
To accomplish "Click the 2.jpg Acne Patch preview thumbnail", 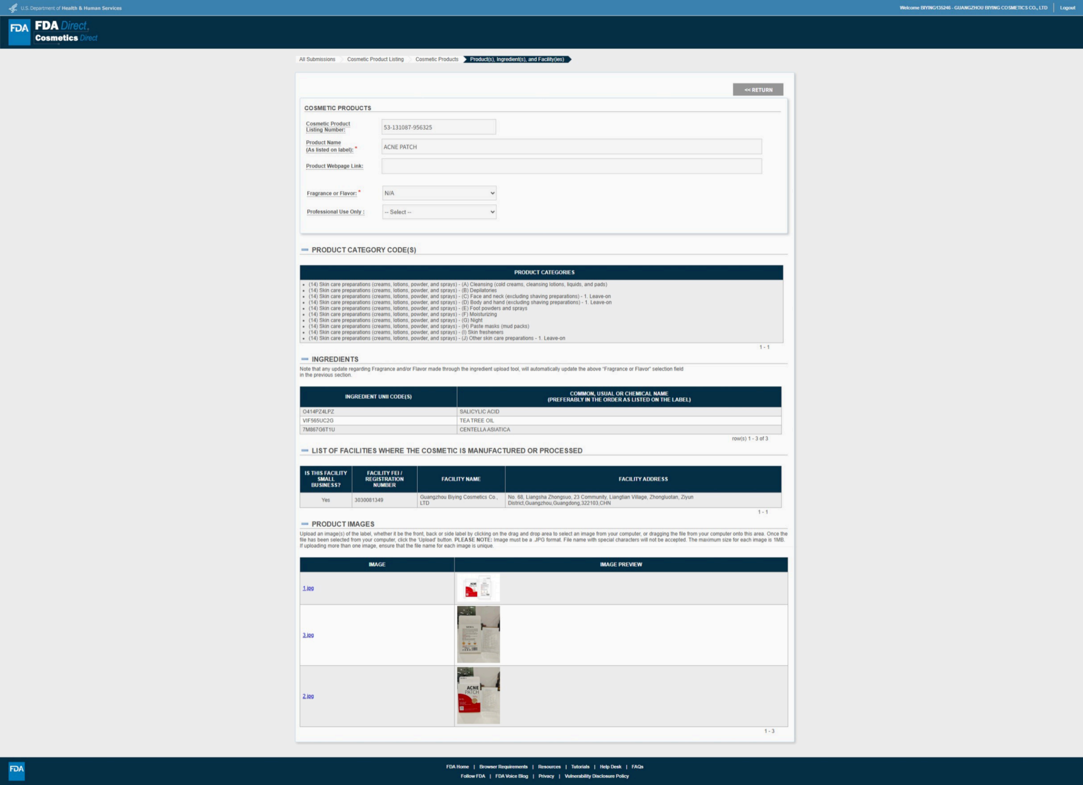I will point(478,696).
